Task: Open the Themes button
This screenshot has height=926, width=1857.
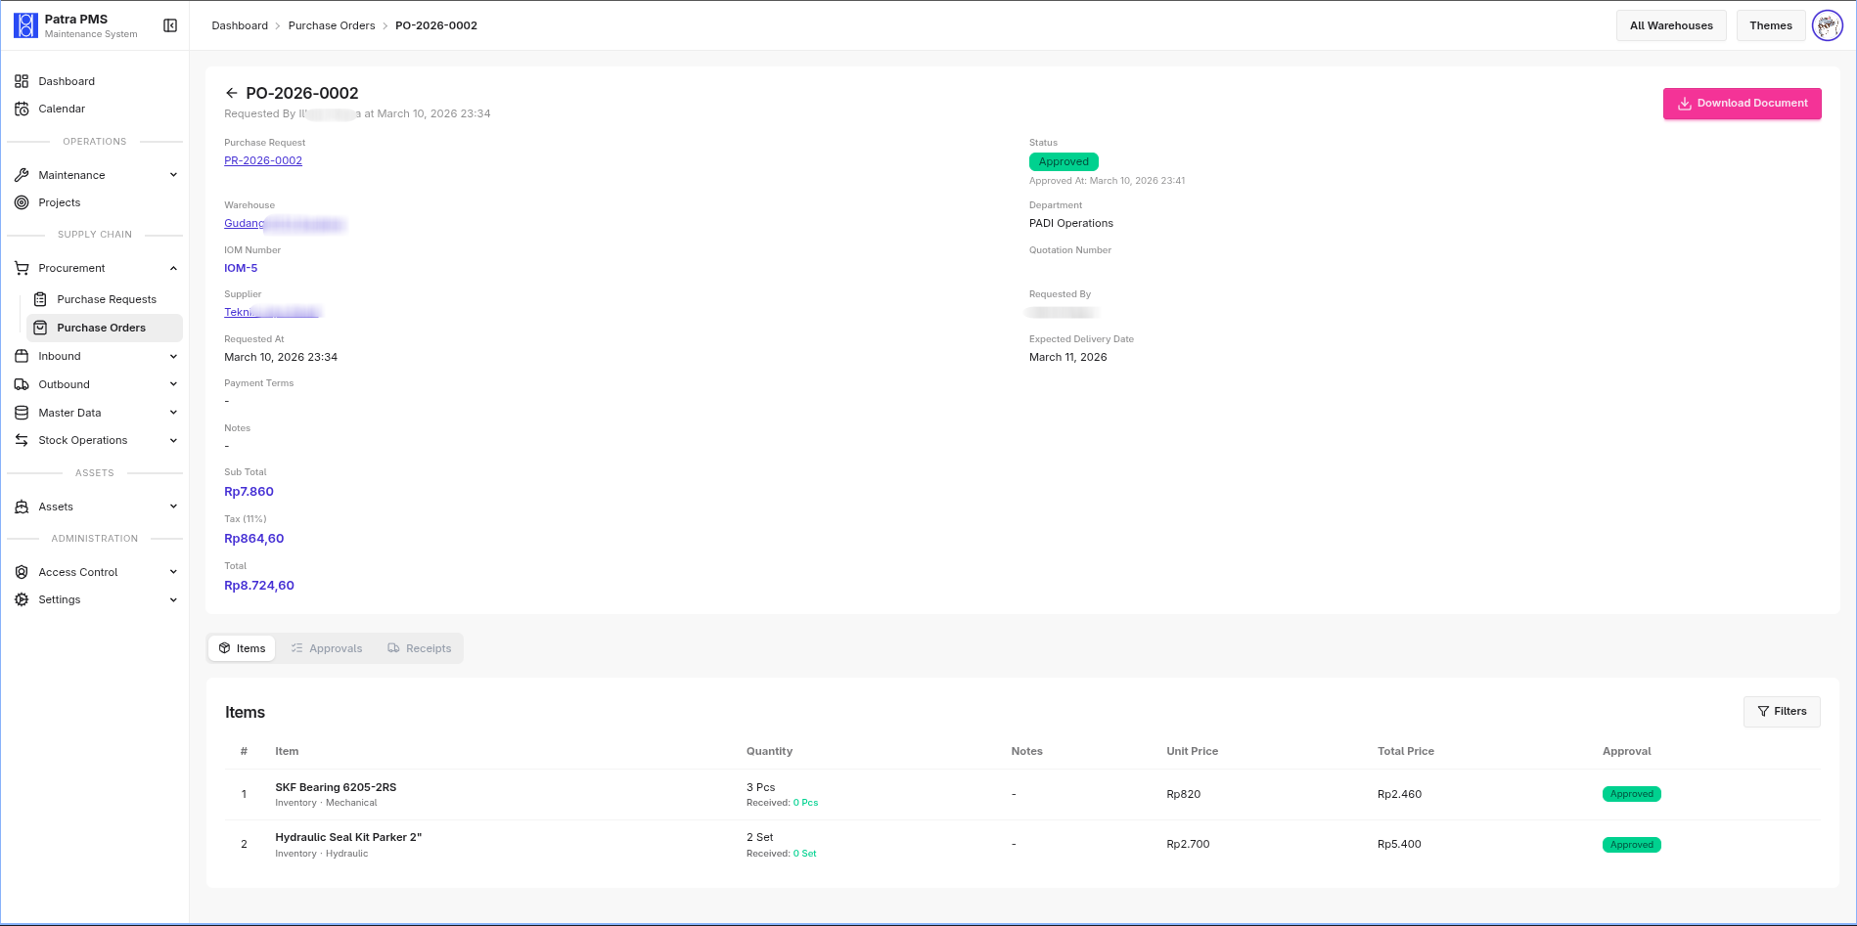Action: 1771,25
